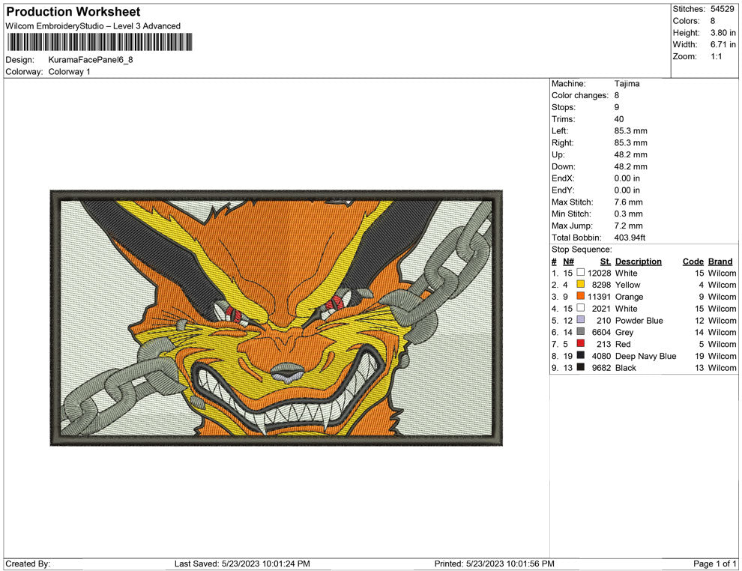Click the Zoom value 1:1
Screen dimensions: 742x571
(x=716, y=56)
